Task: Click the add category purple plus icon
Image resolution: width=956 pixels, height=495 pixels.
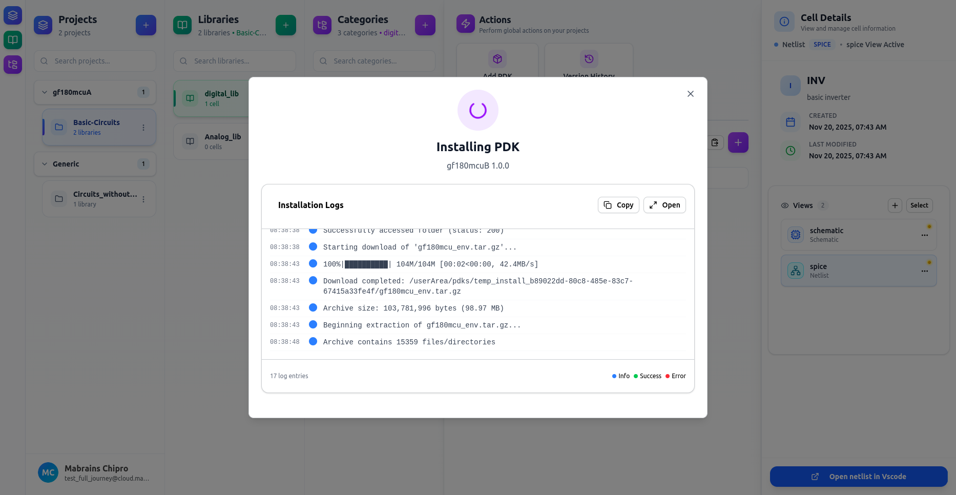Action: coord(425,25)
